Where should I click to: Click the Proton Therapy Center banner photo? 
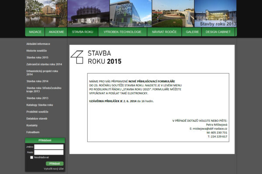[124, 13]
